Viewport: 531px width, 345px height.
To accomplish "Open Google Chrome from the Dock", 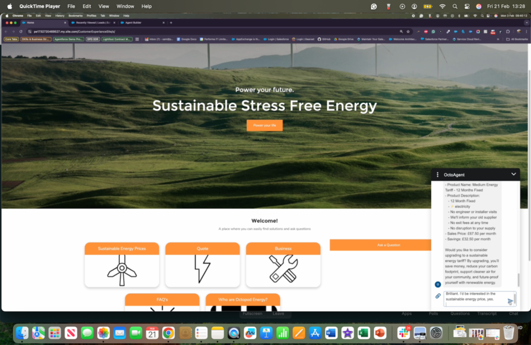I will (168, 333).
